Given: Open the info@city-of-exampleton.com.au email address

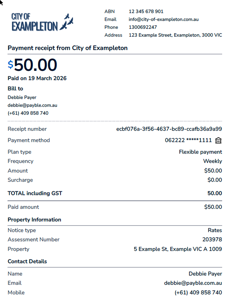Looking at the screenshot, I should click(x=164, y=20).
